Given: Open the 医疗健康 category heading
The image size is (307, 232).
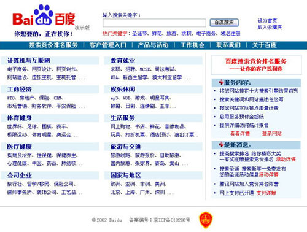Looking at the screenshot, I should coord(20,147).
